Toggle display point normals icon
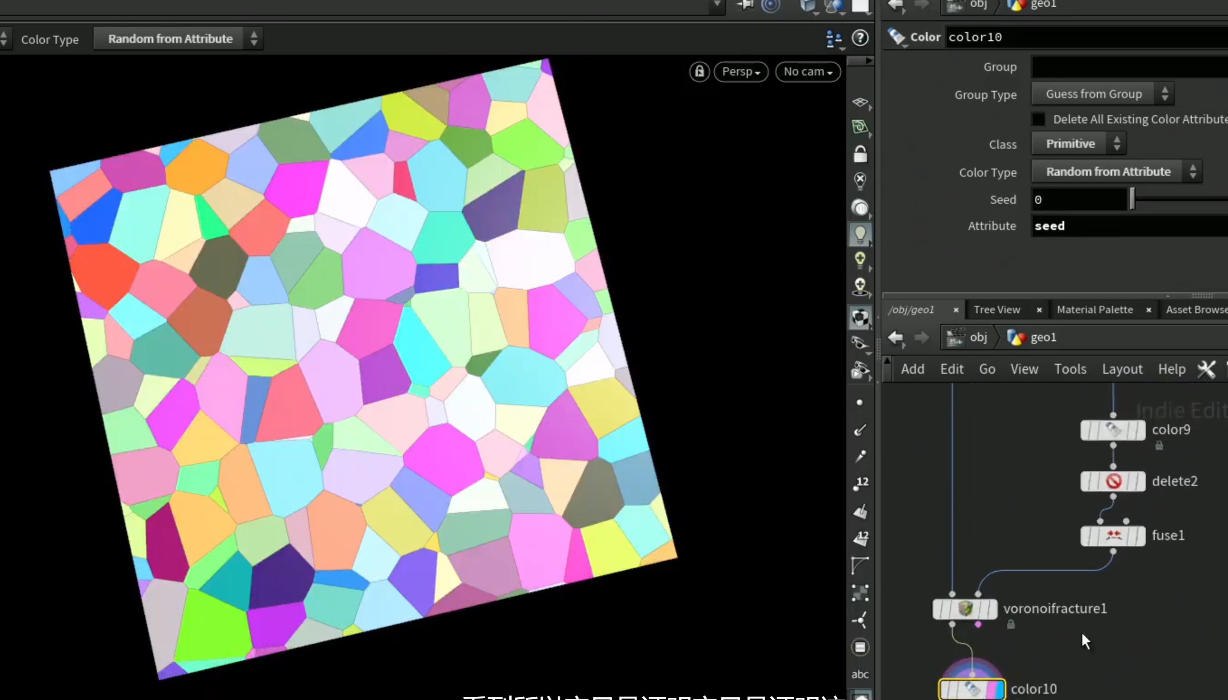 [860, 429]
